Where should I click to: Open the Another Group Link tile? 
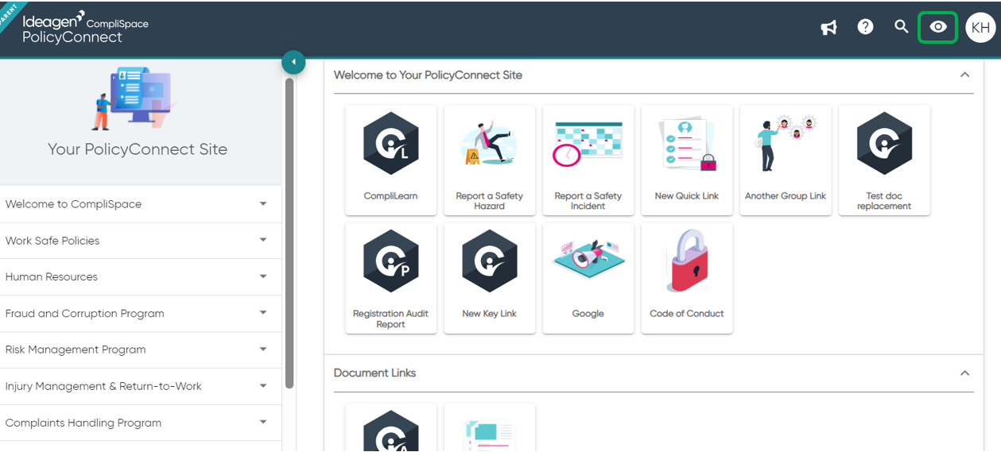[785, 160]
